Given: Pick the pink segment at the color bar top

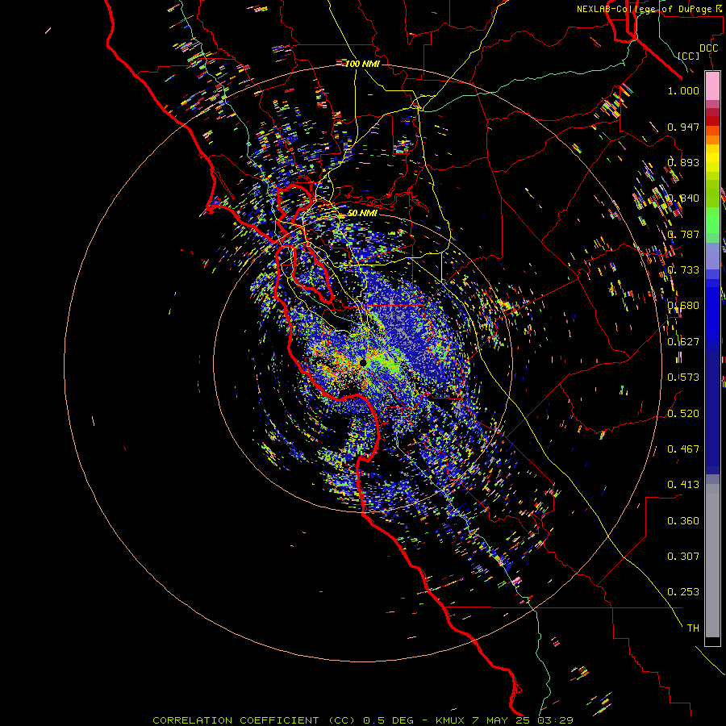Looking at the screenshot, I should point(712,86).
